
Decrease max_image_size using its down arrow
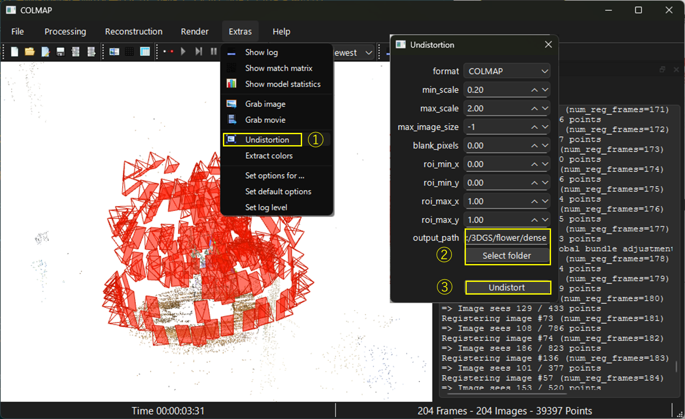545,127
